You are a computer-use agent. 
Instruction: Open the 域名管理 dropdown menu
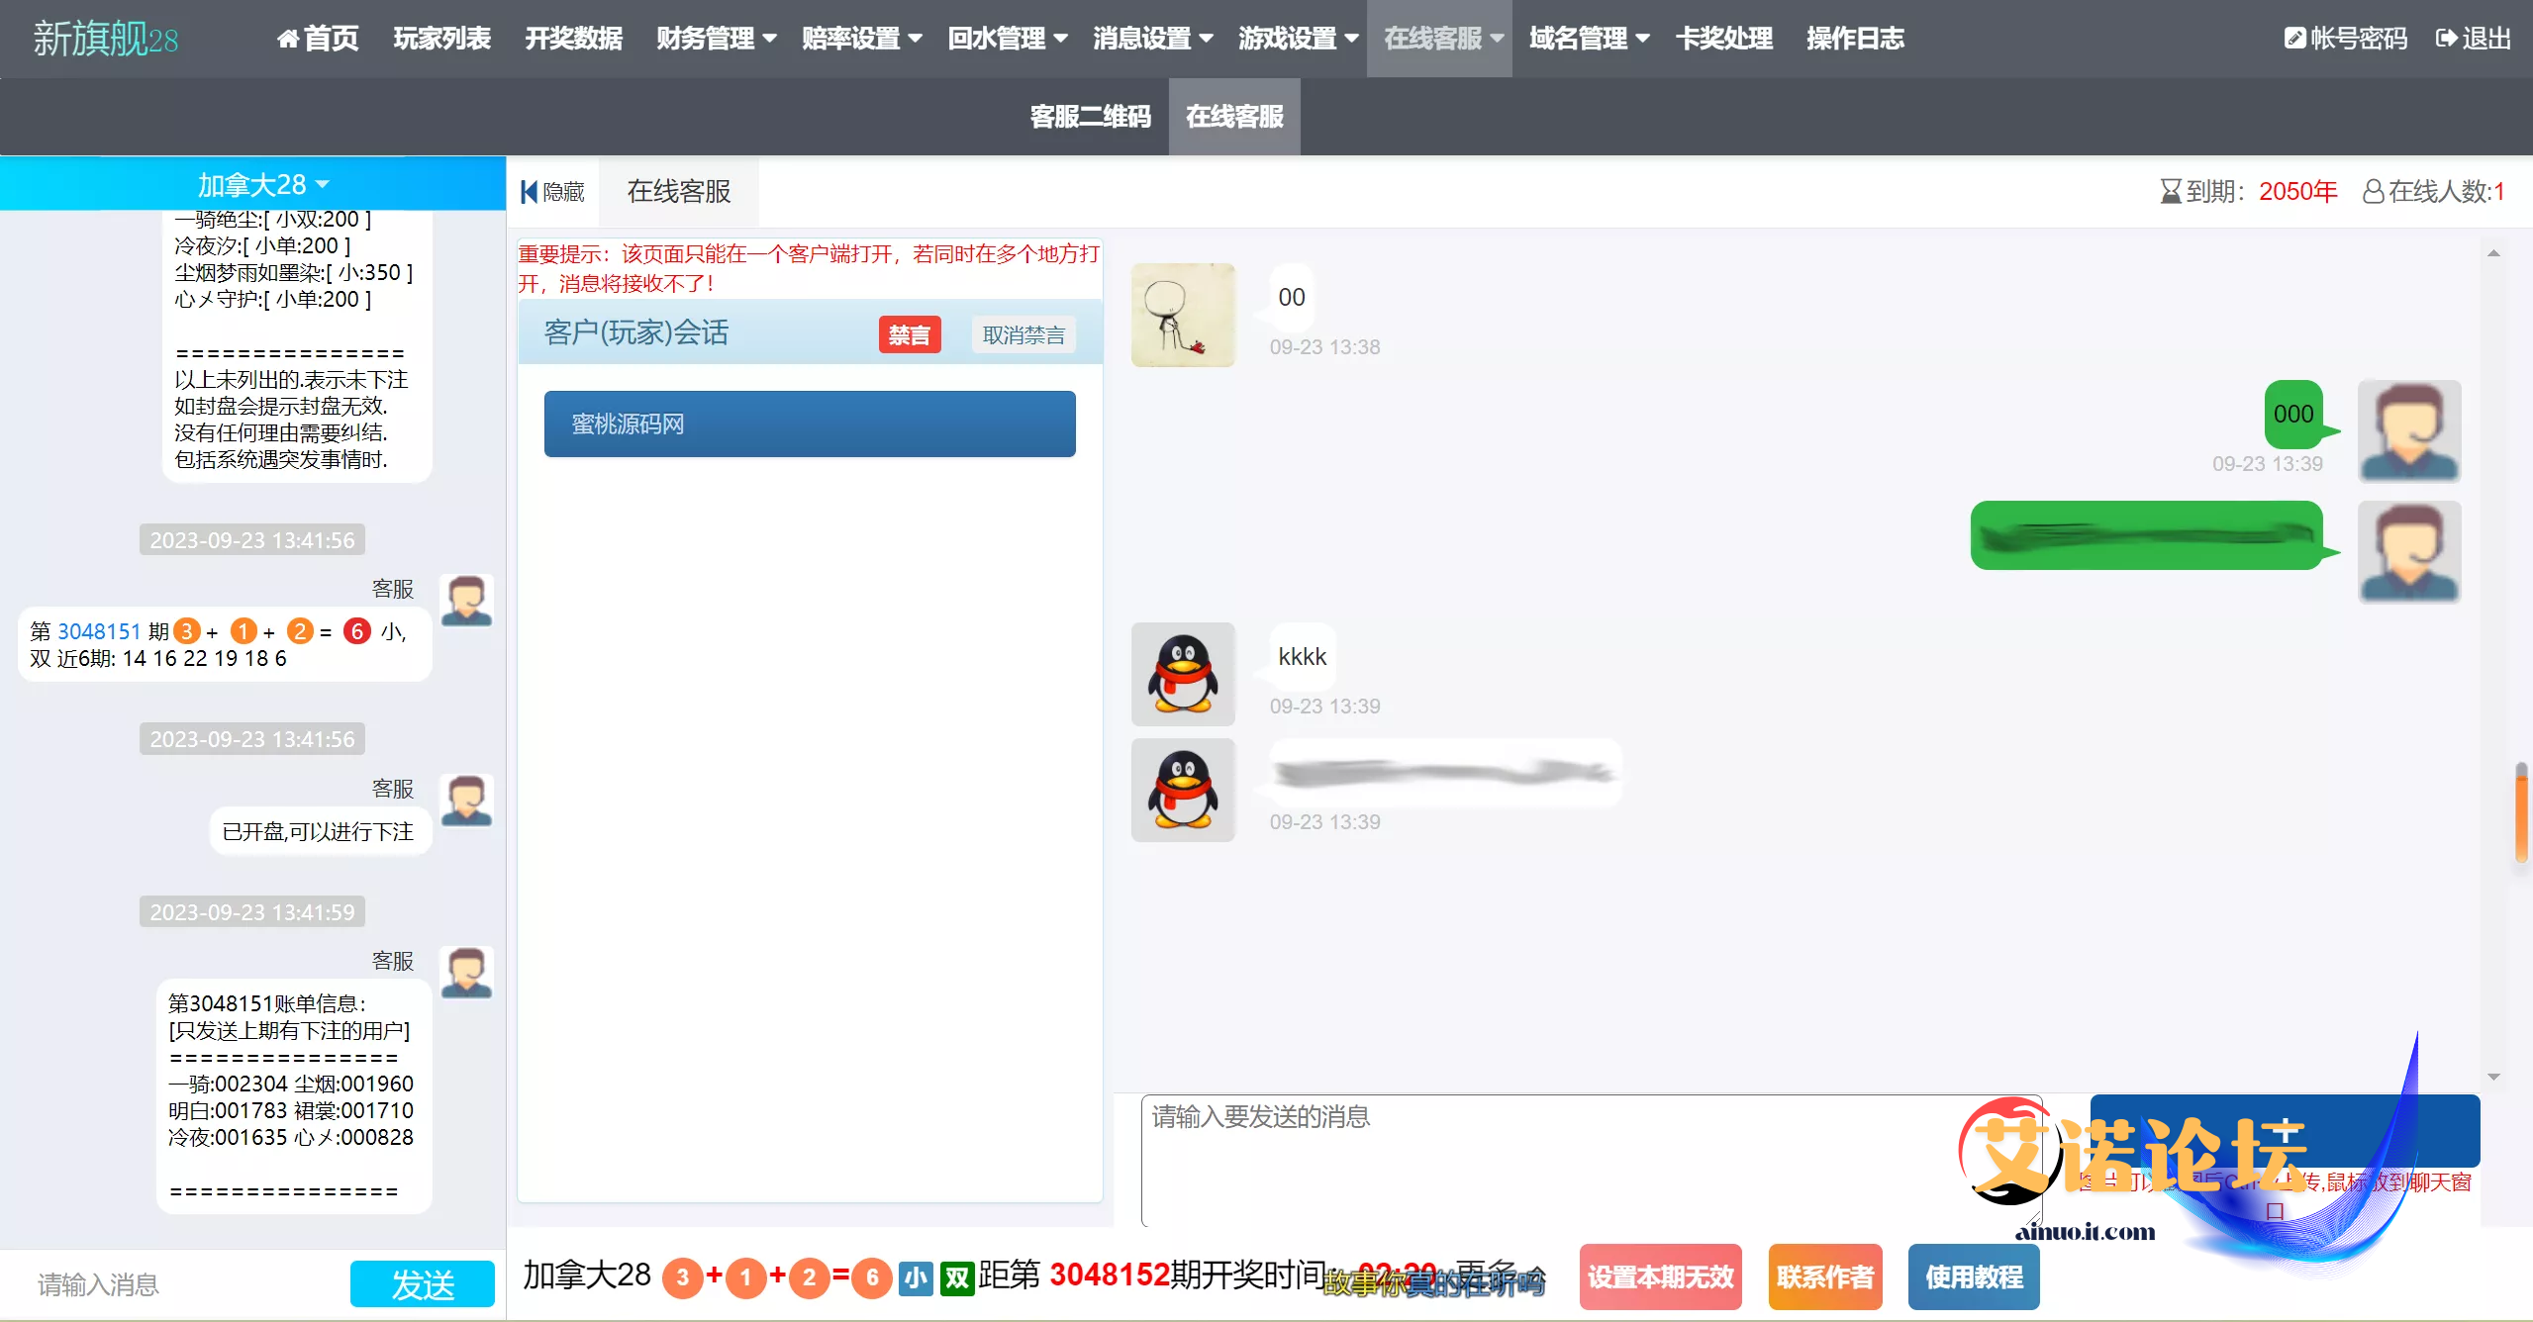[1589, 39]
